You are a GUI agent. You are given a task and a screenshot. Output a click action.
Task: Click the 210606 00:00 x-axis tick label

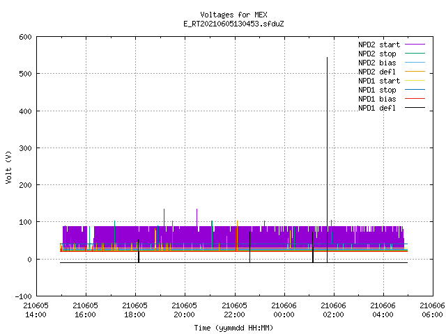(284, 310)
